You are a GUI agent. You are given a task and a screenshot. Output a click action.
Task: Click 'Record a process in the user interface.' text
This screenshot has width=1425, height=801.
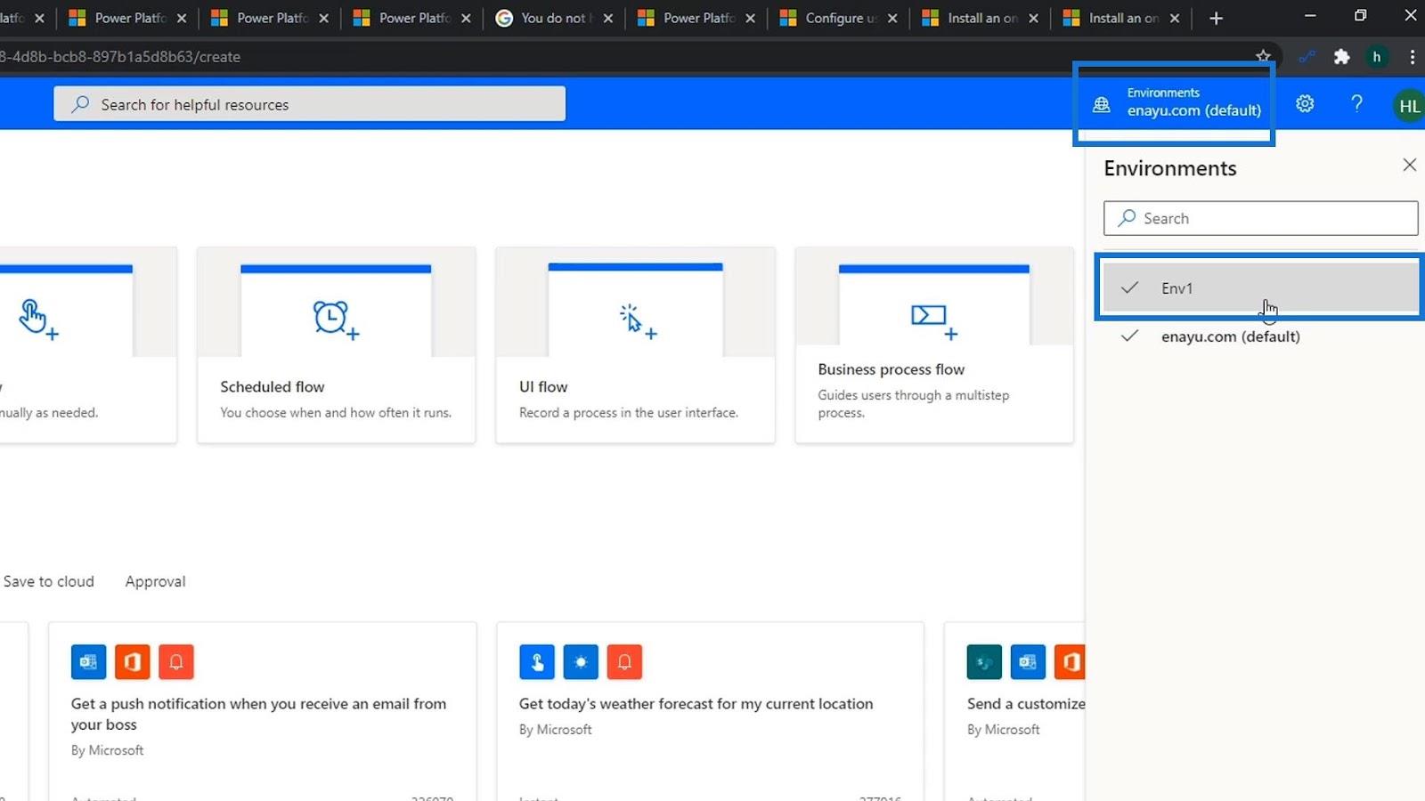629,412
